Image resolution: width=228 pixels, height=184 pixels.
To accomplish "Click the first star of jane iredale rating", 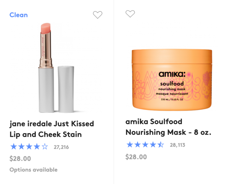I will coord(14,146).
